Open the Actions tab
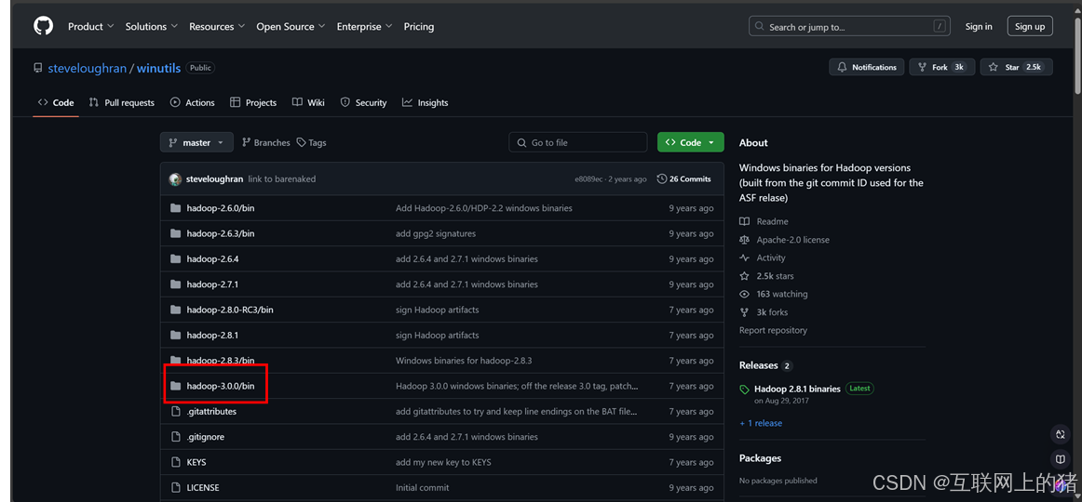This screenshot has width=1082, height=502. pos(193,102)
